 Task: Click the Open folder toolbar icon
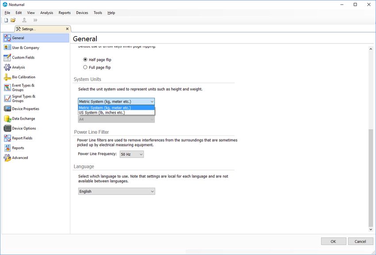pos(13,20)
